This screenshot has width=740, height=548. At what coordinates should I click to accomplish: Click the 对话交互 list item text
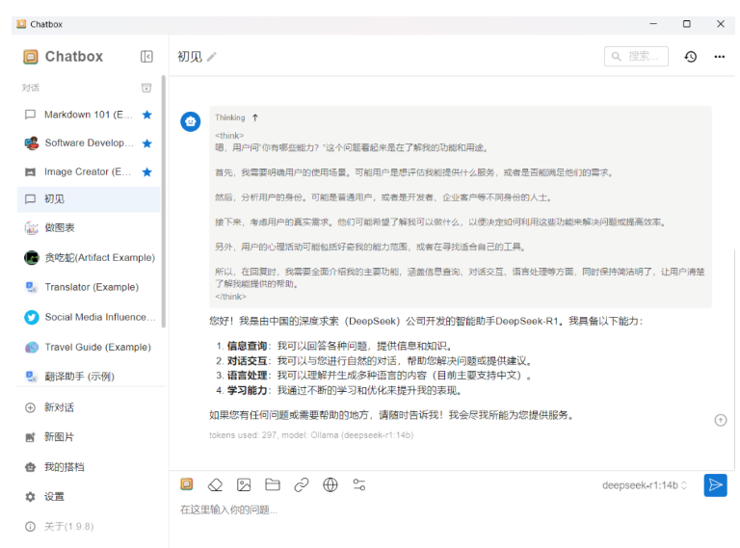381,361
